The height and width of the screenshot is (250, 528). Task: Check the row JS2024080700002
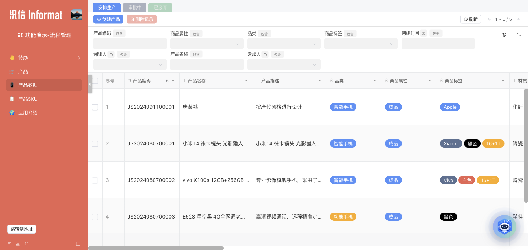pyautogui.click(x=95, y=180)
